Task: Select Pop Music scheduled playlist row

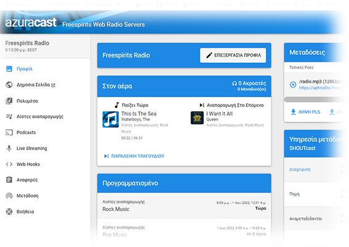Action: click(184, 231)
